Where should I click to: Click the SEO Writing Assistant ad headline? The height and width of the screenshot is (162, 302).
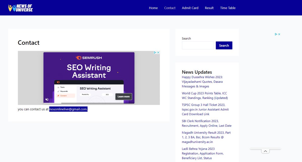(89, 71)
